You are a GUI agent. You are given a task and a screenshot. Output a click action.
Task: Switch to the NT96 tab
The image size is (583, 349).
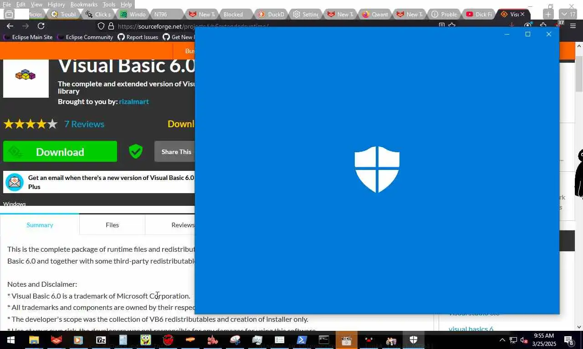[167, 14]
